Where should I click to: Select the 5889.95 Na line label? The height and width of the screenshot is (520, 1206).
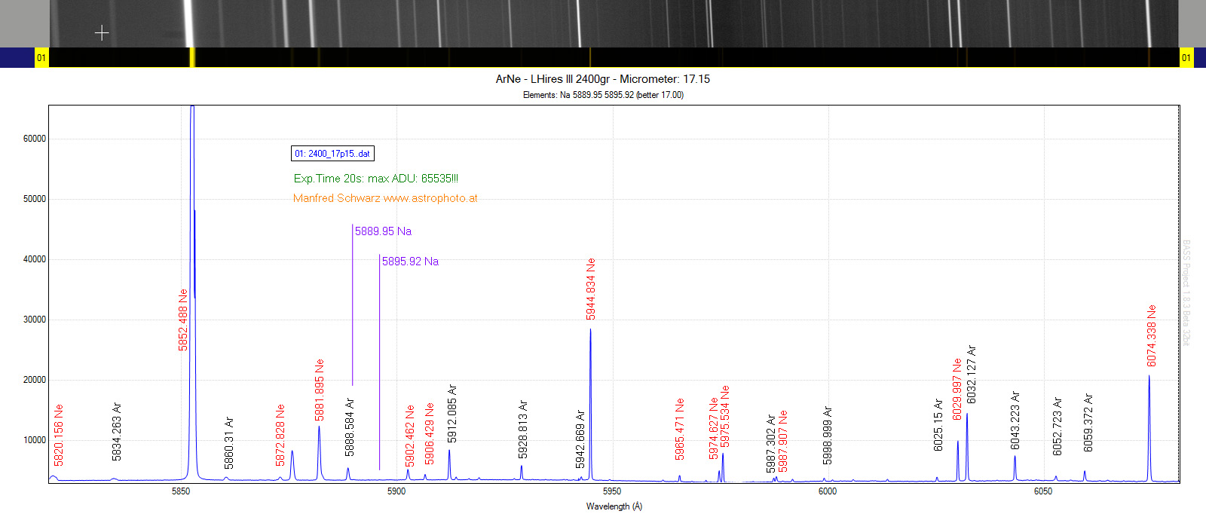click(x=383, y=231)
